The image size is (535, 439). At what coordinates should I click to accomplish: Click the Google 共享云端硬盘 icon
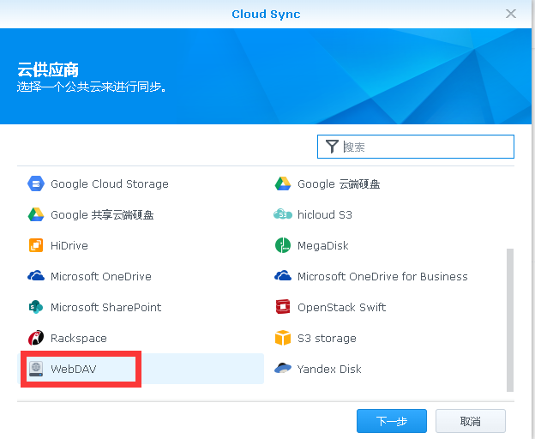tap(36, 214)
